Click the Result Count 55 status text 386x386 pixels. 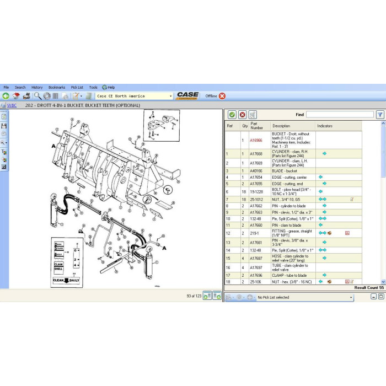[x=369, y=287]
